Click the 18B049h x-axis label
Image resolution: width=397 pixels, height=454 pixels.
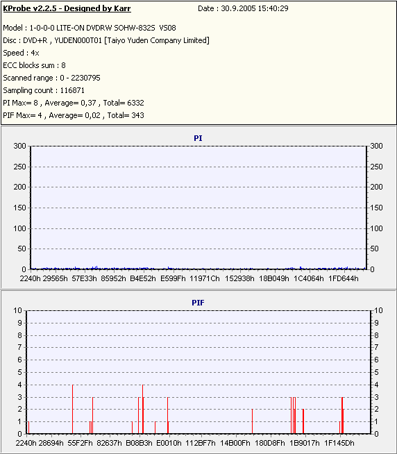click(274, 278)
